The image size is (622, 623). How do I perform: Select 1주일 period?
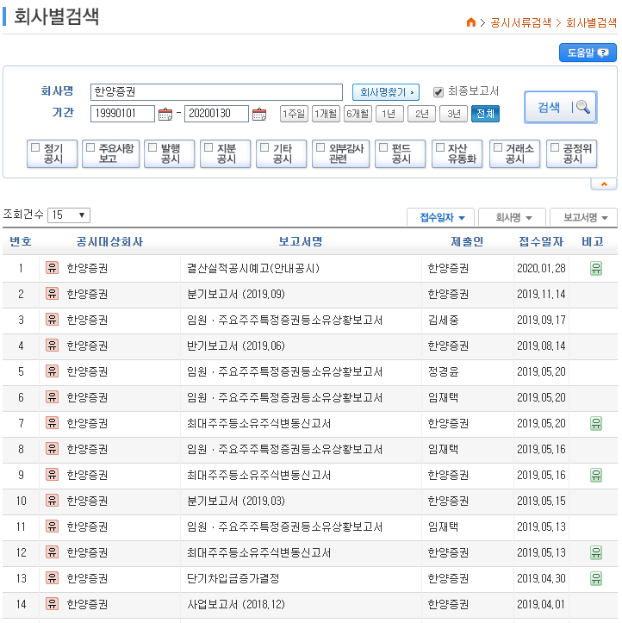pyautogui.click(x=294, y=114)
